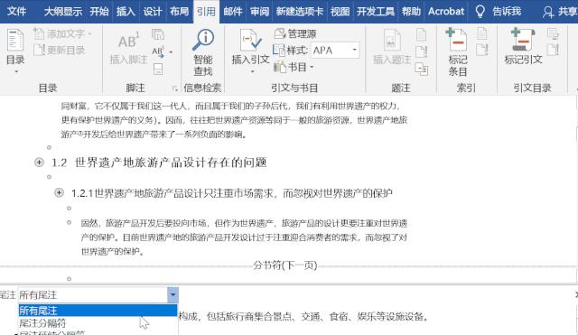
Task: Collapse heading 1.2 世界遗产地旅游产品设计存在的问题 outline plus
Action: 39,163
